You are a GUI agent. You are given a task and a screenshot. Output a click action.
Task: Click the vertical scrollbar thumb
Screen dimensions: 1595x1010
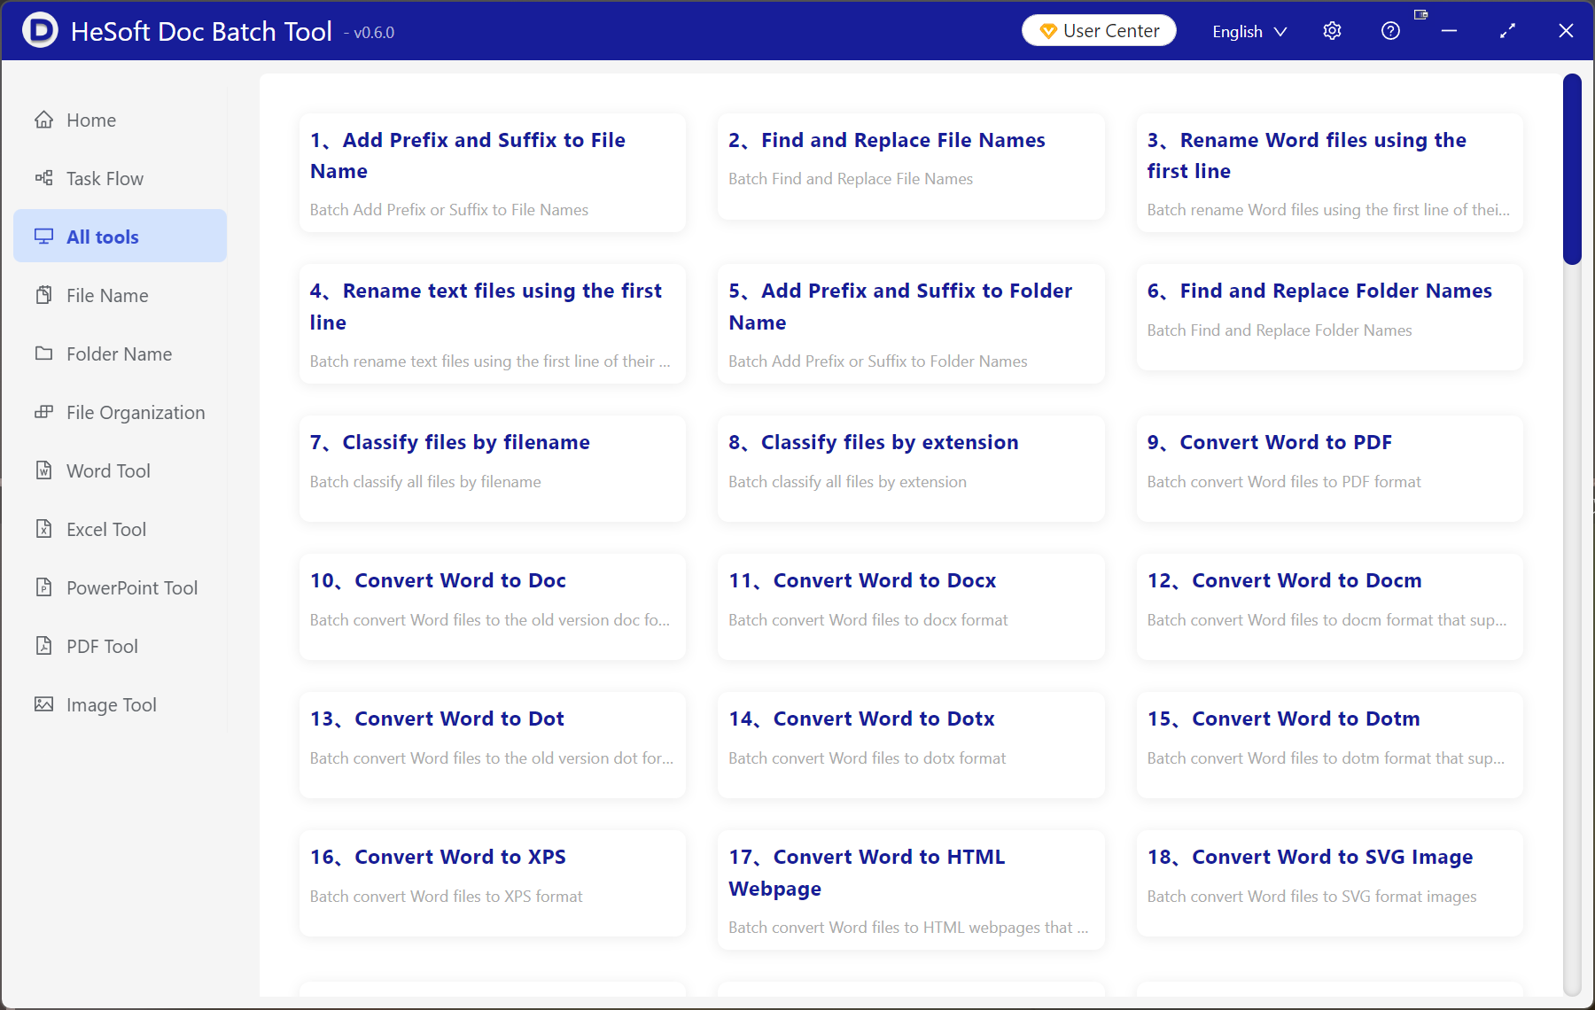(1572, 169)
